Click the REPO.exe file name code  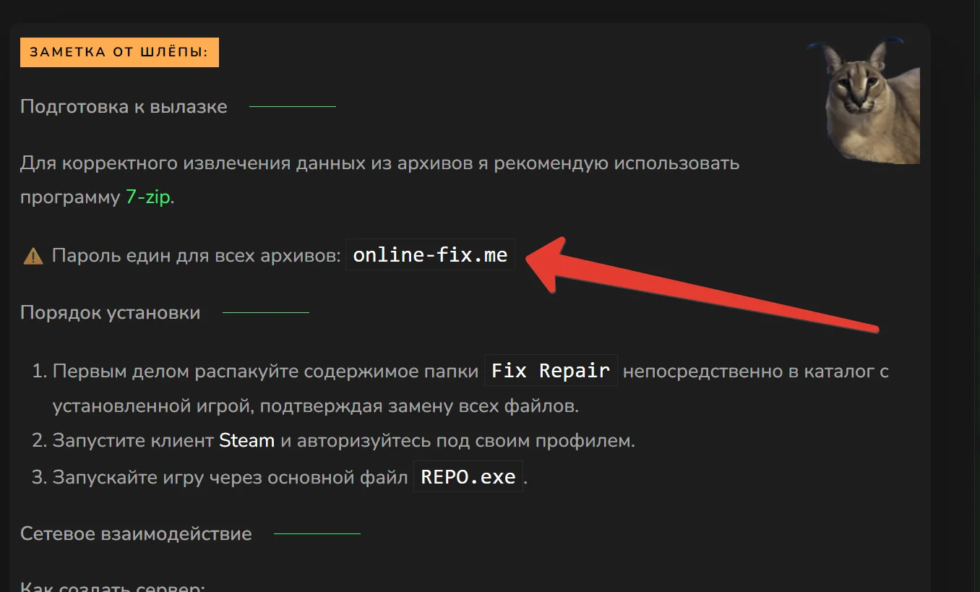[468, 477]
